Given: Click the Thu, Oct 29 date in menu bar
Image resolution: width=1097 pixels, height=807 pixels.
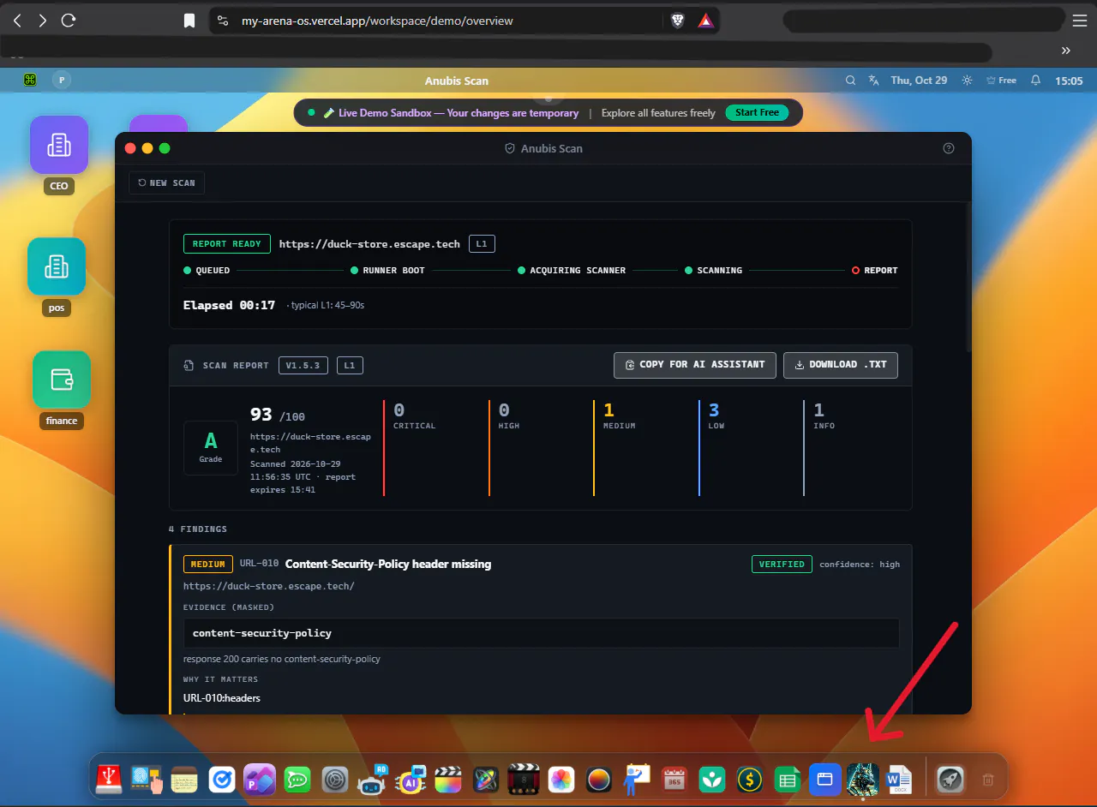Looking at the screenshot, I should coord(919,81).
